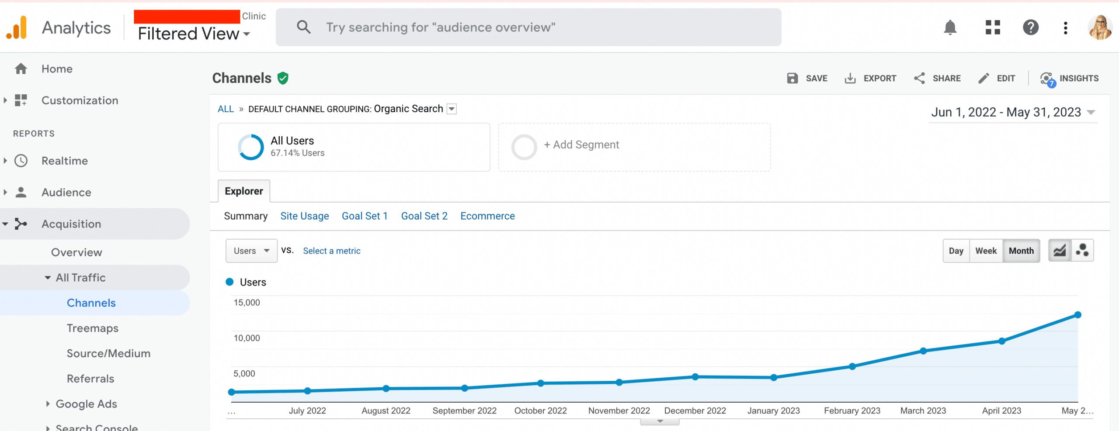
Task: Click the Export download icon
Action: coord(850,78)
